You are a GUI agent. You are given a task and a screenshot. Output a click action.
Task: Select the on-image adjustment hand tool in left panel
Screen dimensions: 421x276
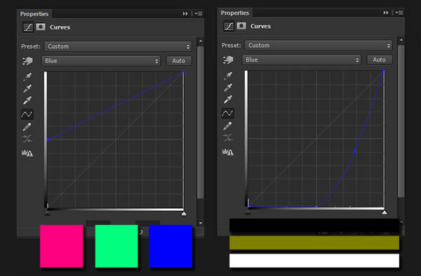tap(27, 61)
